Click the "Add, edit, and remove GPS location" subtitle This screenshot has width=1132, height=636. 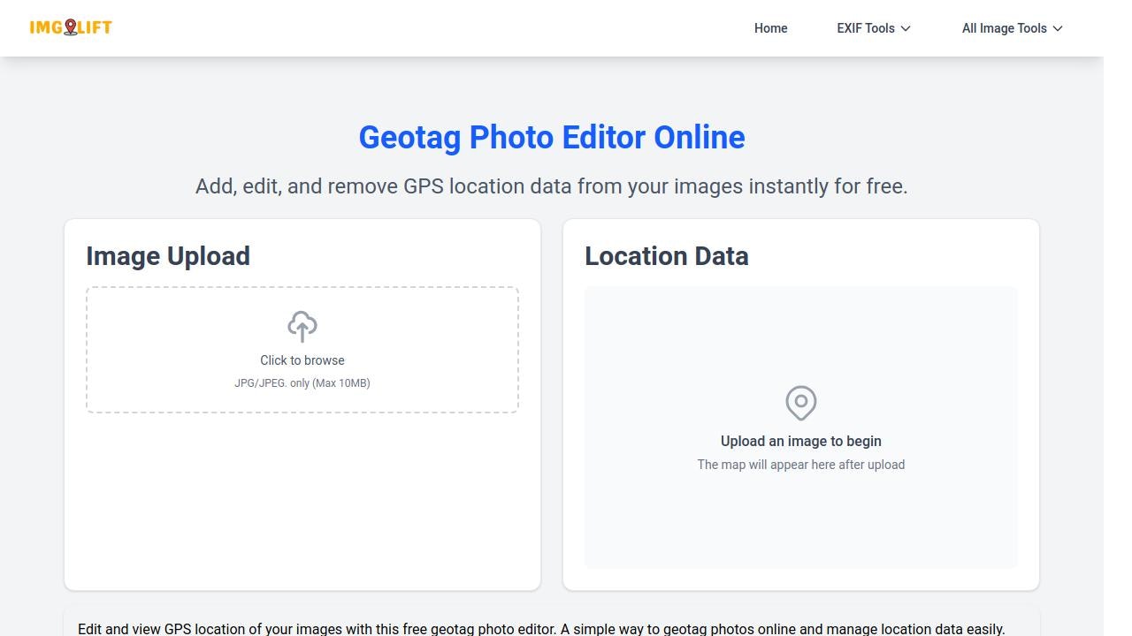click(552, 186)
